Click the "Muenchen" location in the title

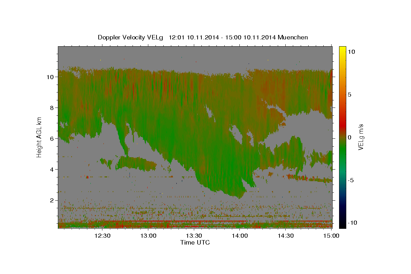[293, 37]
